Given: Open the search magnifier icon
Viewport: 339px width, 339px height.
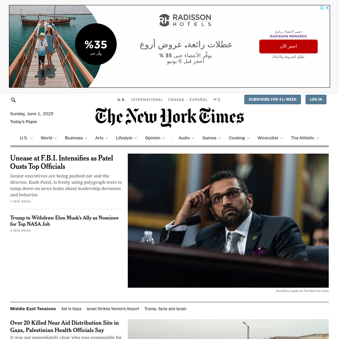Looking at the screenshot, I should tap(13, 100).
